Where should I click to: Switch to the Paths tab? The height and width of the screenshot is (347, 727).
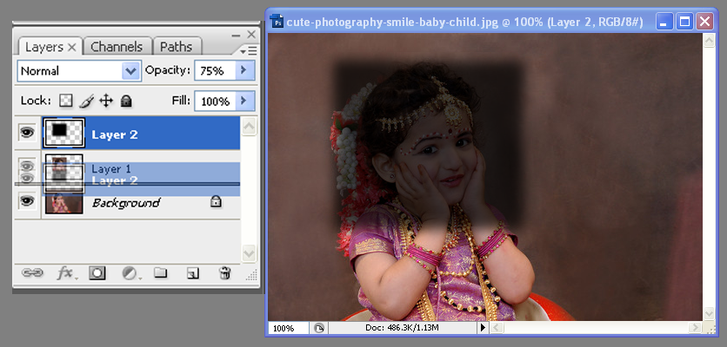[x=177, y=47]
